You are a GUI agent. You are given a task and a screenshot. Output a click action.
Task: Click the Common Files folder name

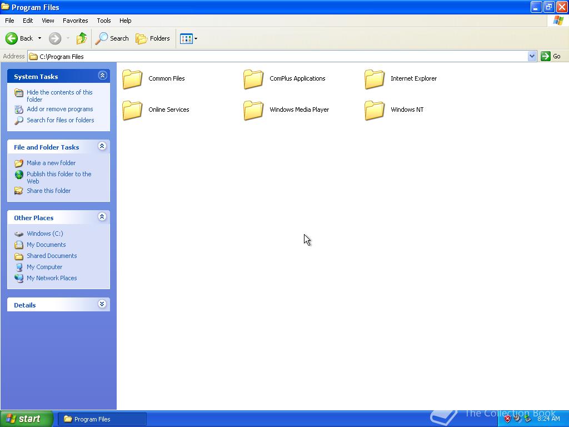click(167, 78)
